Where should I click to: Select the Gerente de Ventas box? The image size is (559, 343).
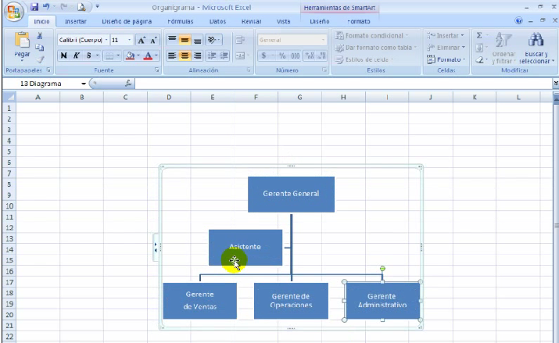(199, 300)
